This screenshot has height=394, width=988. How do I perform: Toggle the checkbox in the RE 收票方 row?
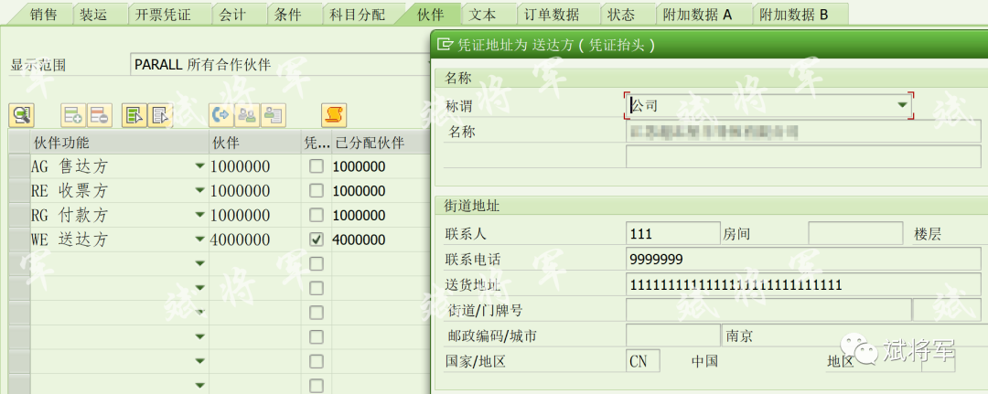(317, 191)
